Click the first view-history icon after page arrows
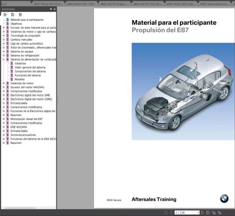This screenshot has width=235, height=216. [x=214, y=212]
